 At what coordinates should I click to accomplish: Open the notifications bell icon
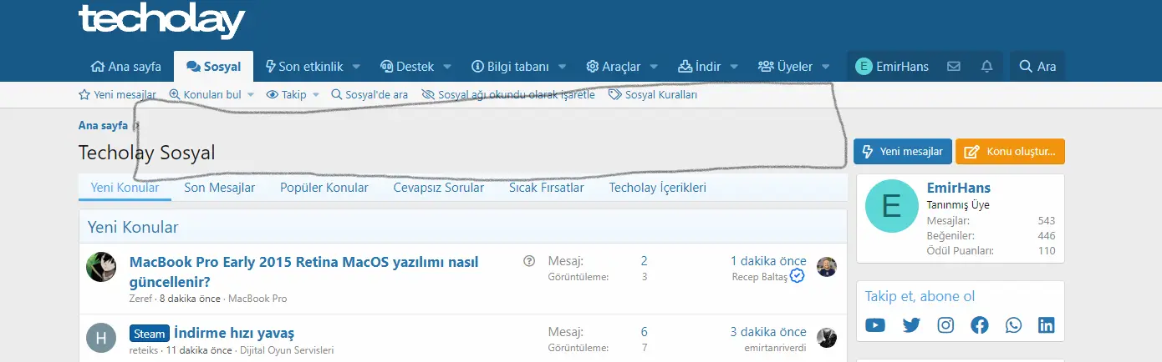(x=987, y=67)
